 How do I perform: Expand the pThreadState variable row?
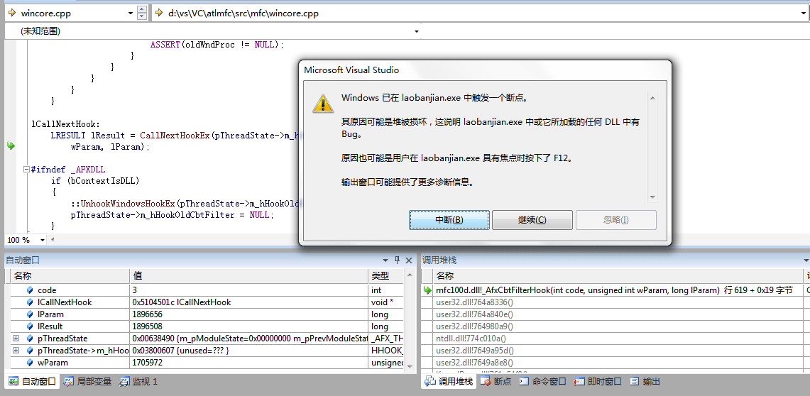tap(16, 339)
